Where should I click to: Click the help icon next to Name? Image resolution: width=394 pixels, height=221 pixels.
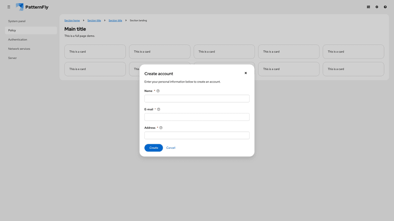pos(158,91)
